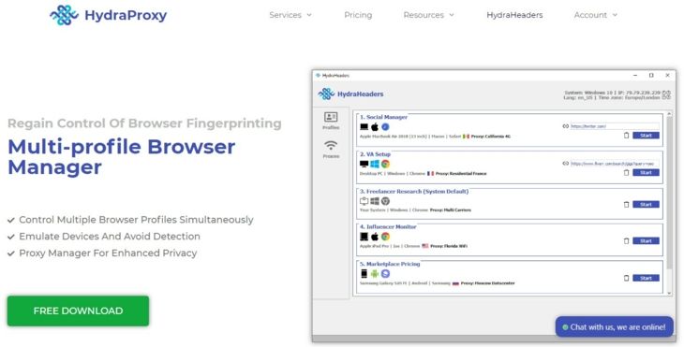Click the gray Chrome icon in Freelancer Research
The image size is (684, 347).
(385, 201)
